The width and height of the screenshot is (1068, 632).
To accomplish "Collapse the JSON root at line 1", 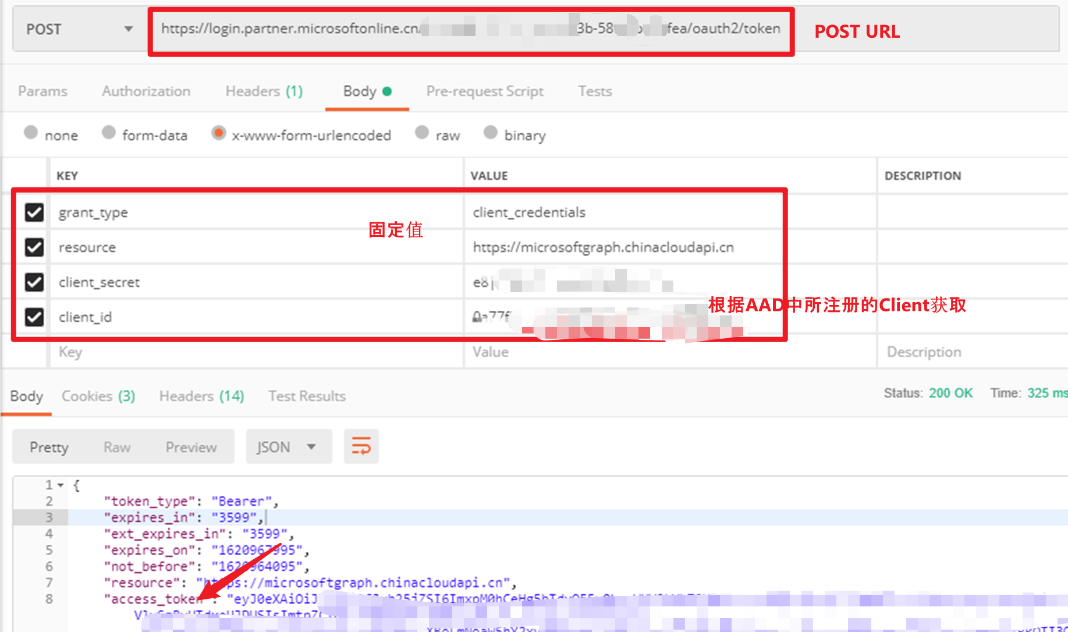I will pyautogui.click(x=61, y=485).
